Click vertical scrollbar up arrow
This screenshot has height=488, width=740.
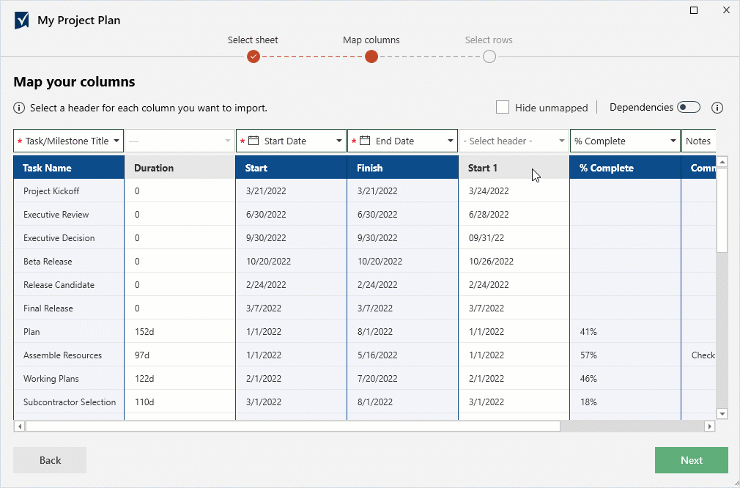click(722, 162)
